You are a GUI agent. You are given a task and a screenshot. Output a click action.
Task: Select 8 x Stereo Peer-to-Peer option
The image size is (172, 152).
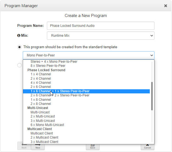(48, 66)
